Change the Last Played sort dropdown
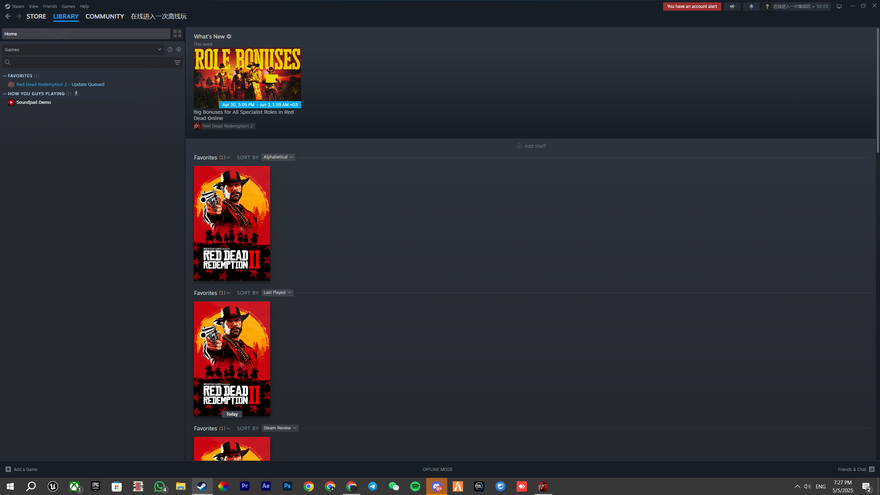This screenshot has height=495, width=880. [x=277, y=293]
